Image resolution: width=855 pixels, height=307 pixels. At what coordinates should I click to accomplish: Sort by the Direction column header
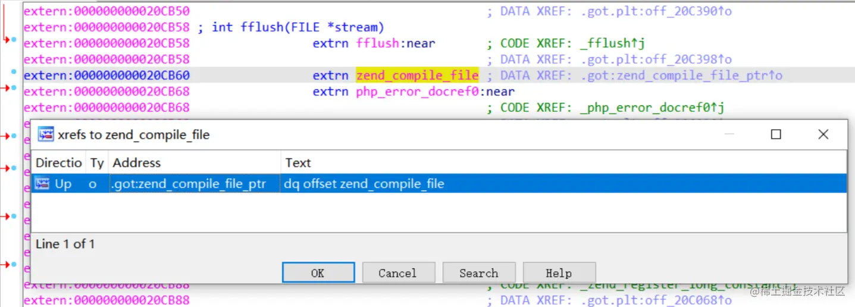coord(59,162)
